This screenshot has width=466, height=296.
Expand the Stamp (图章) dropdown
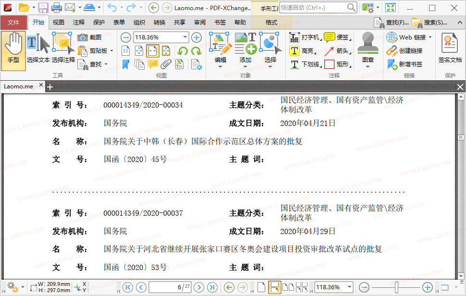[368, 67]
